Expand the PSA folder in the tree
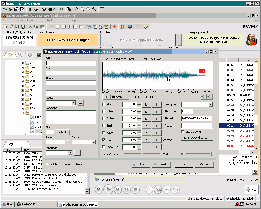Viewport: 261px width, 209px height. (22, 109)
